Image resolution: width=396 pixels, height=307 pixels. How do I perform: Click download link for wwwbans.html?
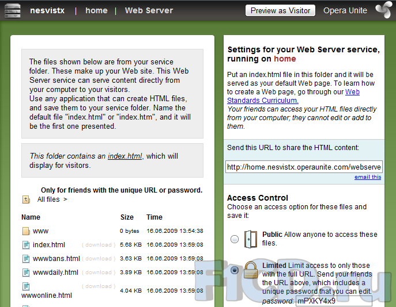click(99, 259)
